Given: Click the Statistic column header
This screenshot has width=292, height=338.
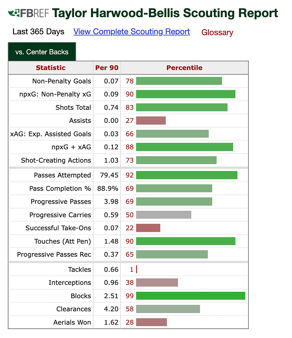Looking at the screenshot, I should click(51, 68).
